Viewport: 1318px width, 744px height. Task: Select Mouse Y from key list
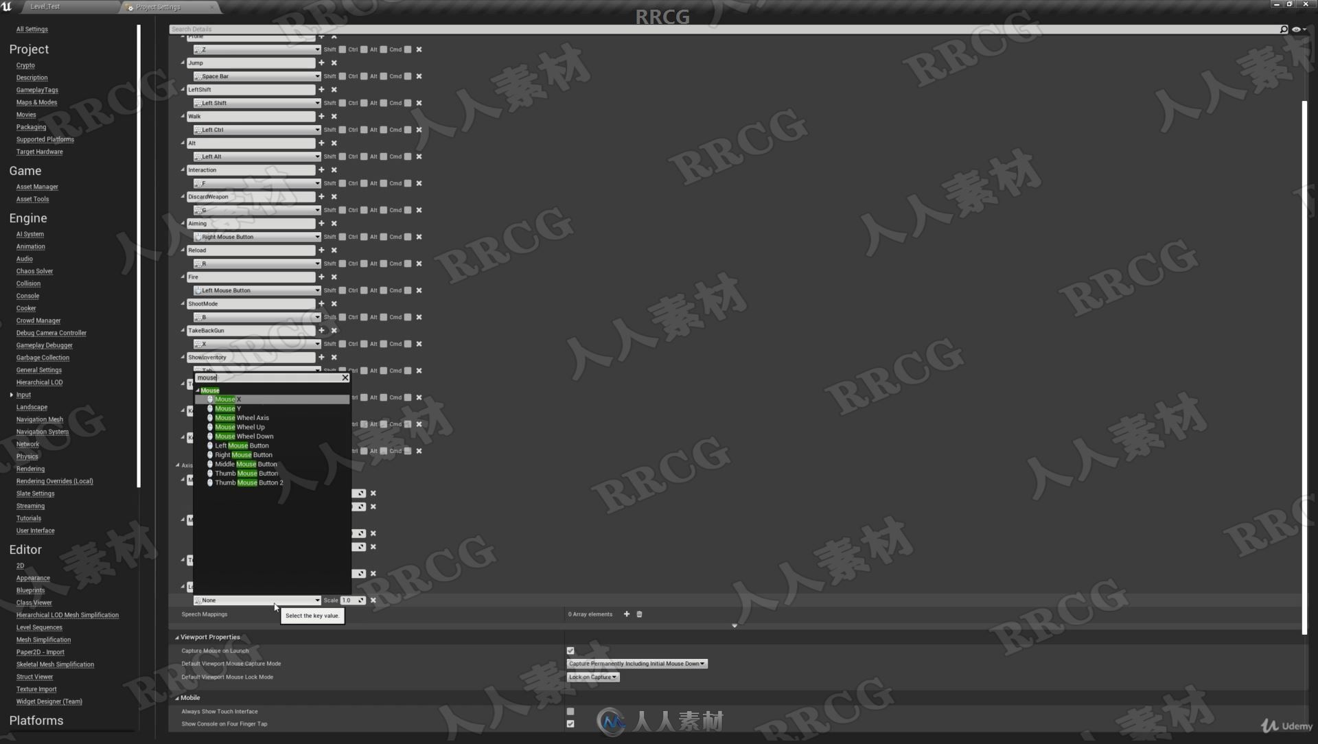coord(272,408)
